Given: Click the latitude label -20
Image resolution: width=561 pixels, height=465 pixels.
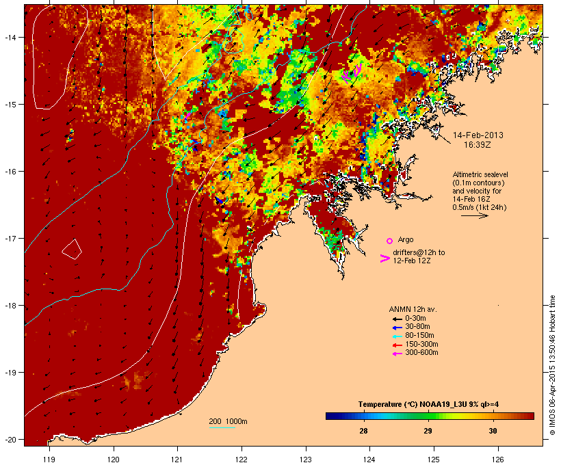Looking at the screenshot, I should click(x=10, y=440).
